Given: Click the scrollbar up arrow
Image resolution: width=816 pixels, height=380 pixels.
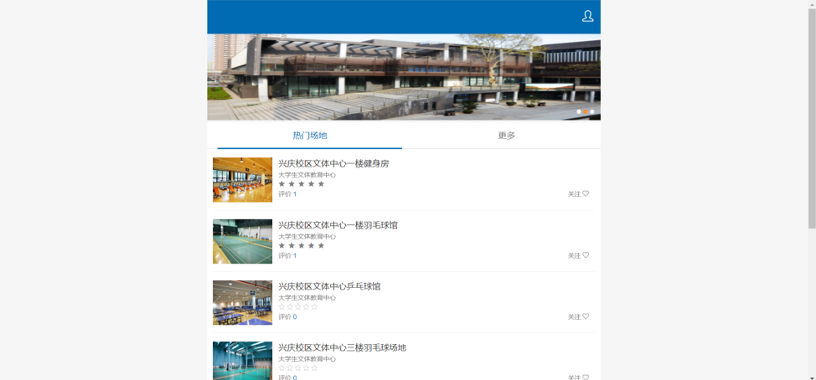Looking at the screenshot, I should [811, 4].
